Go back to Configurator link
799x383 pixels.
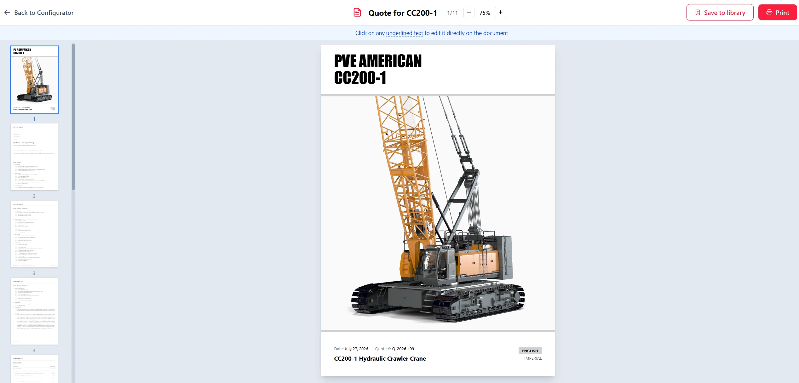coord(39,13)
